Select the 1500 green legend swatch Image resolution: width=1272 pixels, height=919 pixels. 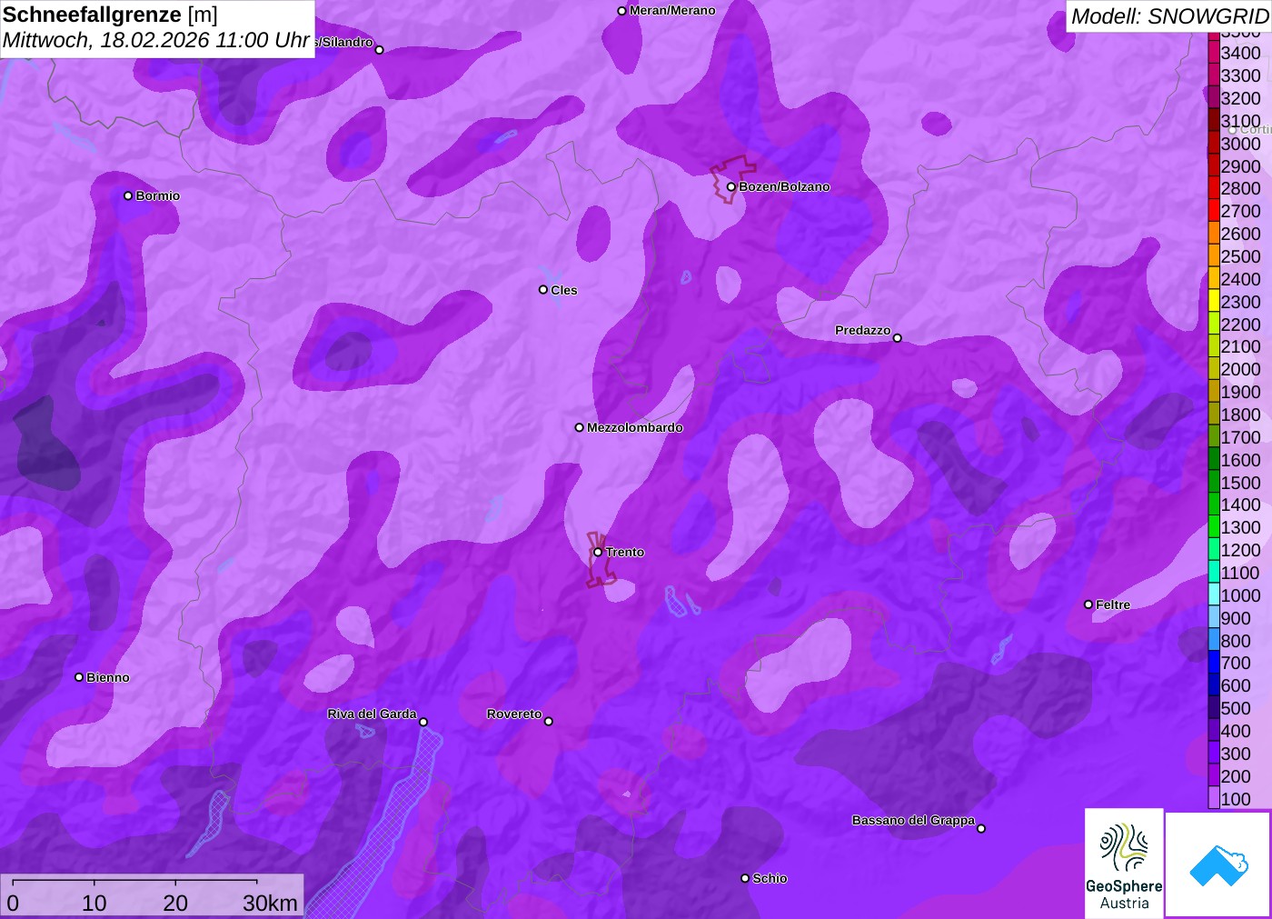[x=1214, y=482]
